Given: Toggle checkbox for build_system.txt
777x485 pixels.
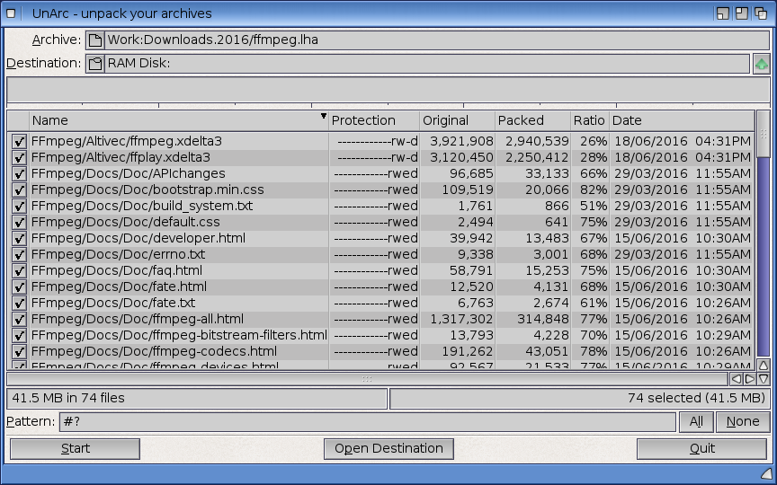Looking at the screenshot, I should coord(19,206).
